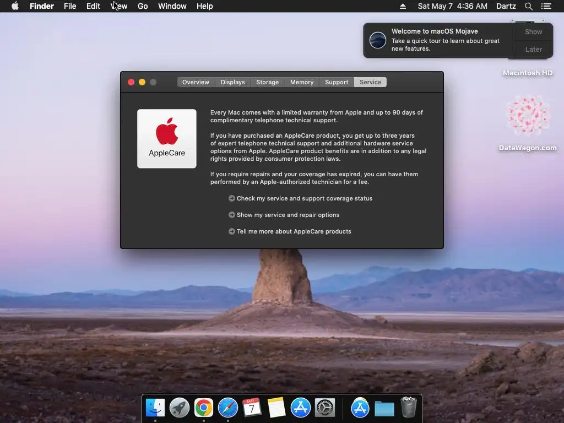
Task: Switch to the Support tab
Action: (x=337, y=82)
